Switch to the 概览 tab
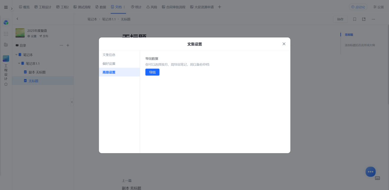The height and width of the screenshot is (190, 389). pyautogui.click(x=24, y=7)
